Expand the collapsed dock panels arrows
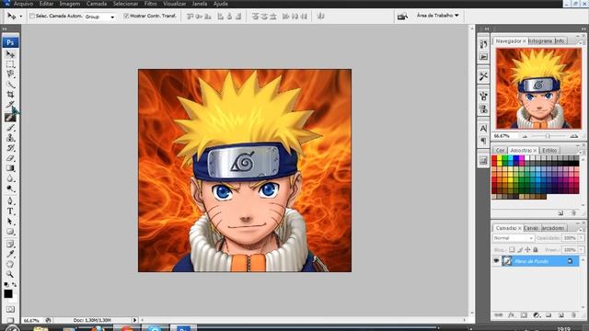The width and height of the screenshot is (589, 331). (486, 29)
